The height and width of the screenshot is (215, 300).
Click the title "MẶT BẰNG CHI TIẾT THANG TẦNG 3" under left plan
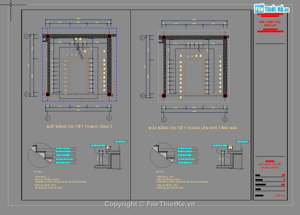pyautogui.click(x=79, y=127)
